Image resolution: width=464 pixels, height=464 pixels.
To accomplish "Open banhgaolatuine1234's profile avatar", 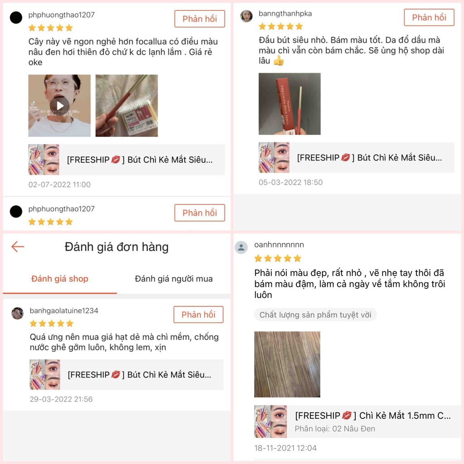I will click(18, 313).
